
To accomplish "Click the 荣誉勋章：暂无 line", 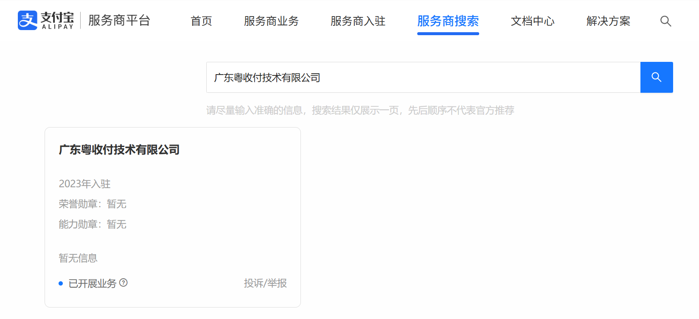I will pos(93,204).
